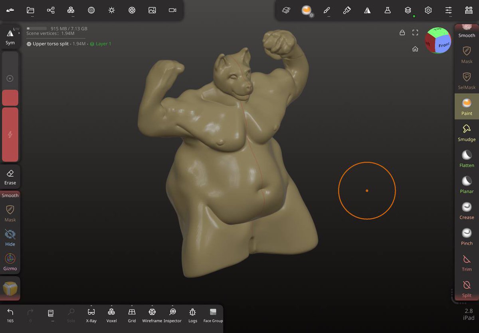Viewport: 479px width, 333px height.
Task: Reset the view with the home icon
Action: (x=415, y=49)
